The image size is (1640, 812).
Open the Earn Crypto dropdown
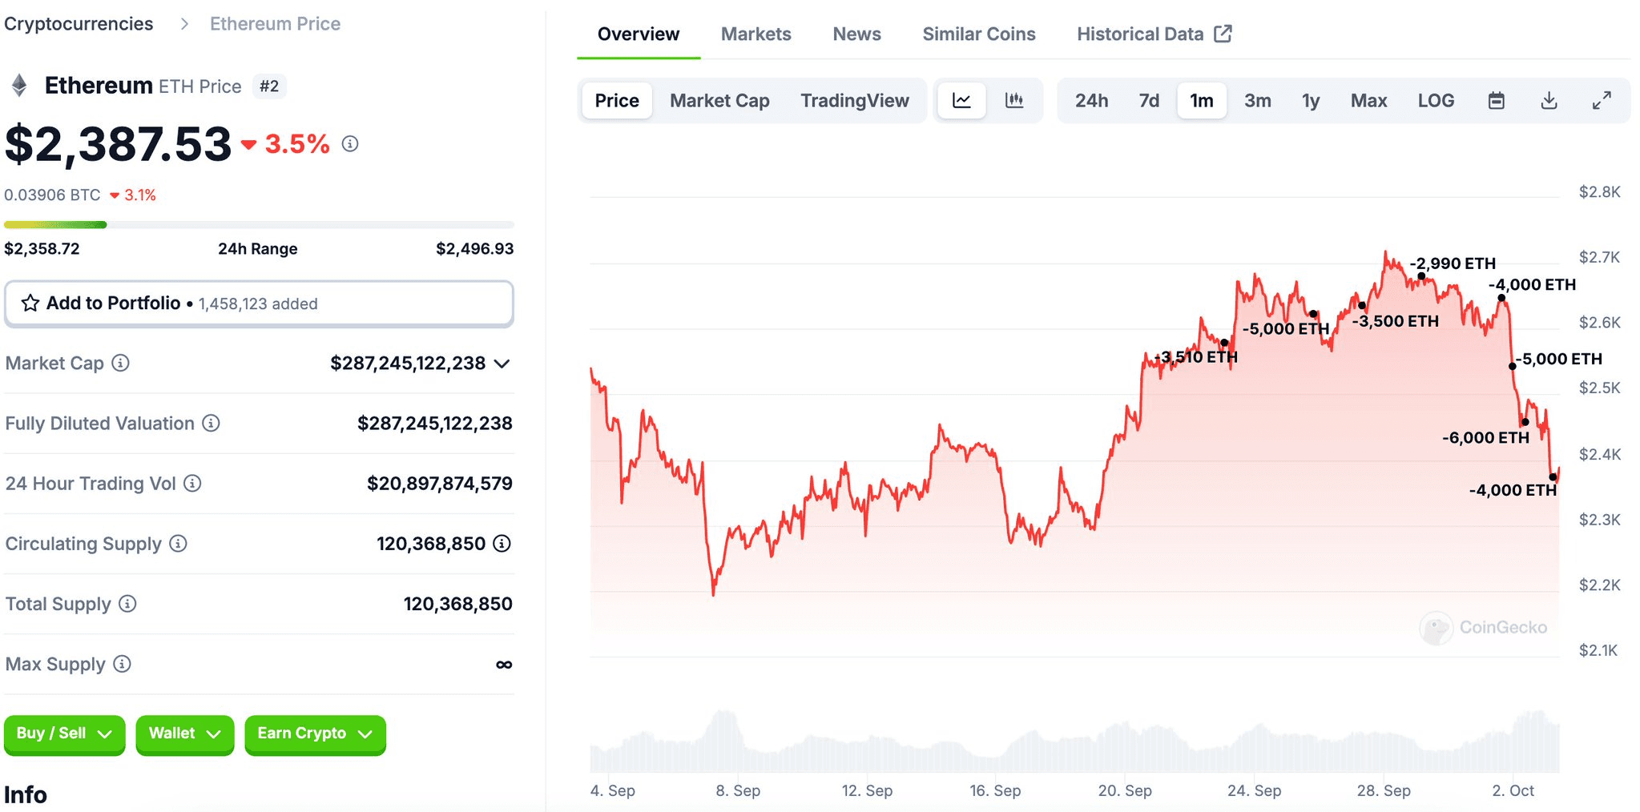[315, 734]
